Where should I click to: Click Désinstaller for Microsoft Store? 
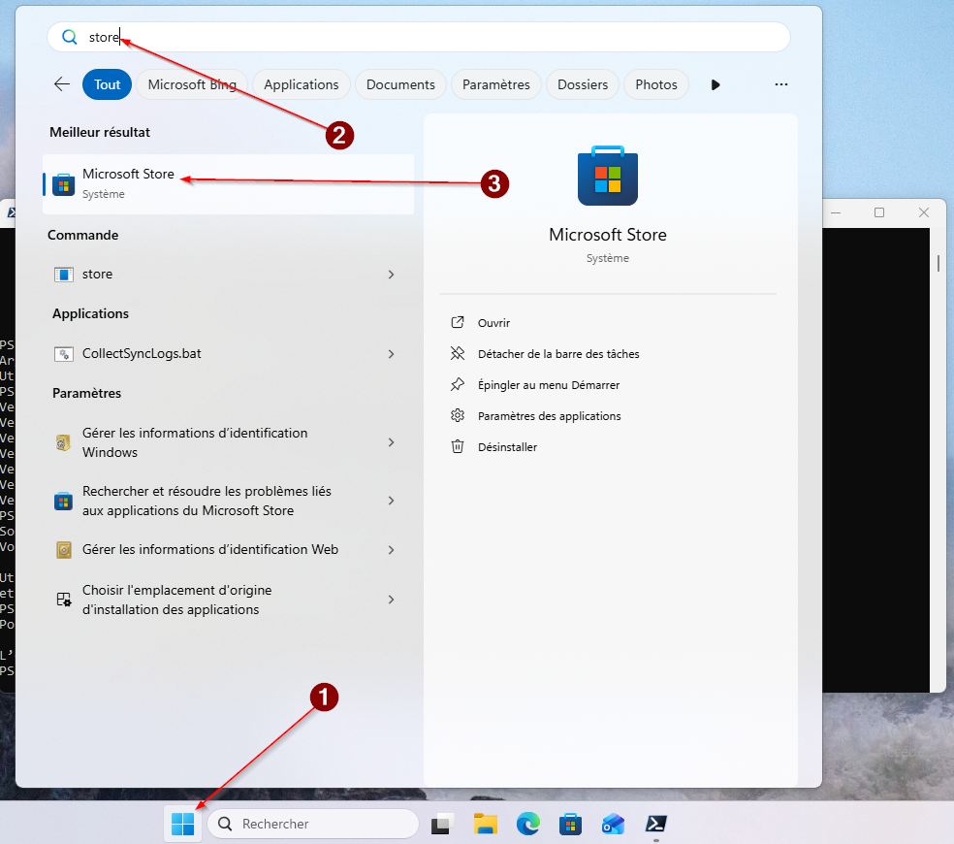click(x=507, y=447)
